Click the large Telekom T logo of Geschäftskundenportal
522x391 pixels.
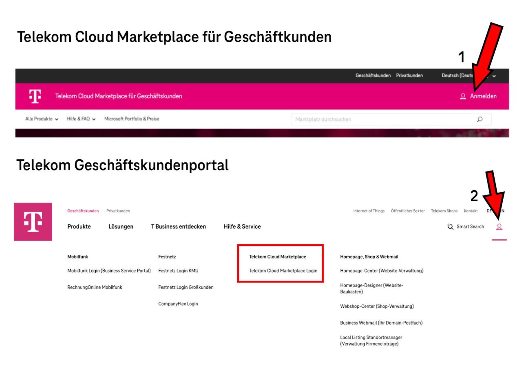[x=33, y=222]
